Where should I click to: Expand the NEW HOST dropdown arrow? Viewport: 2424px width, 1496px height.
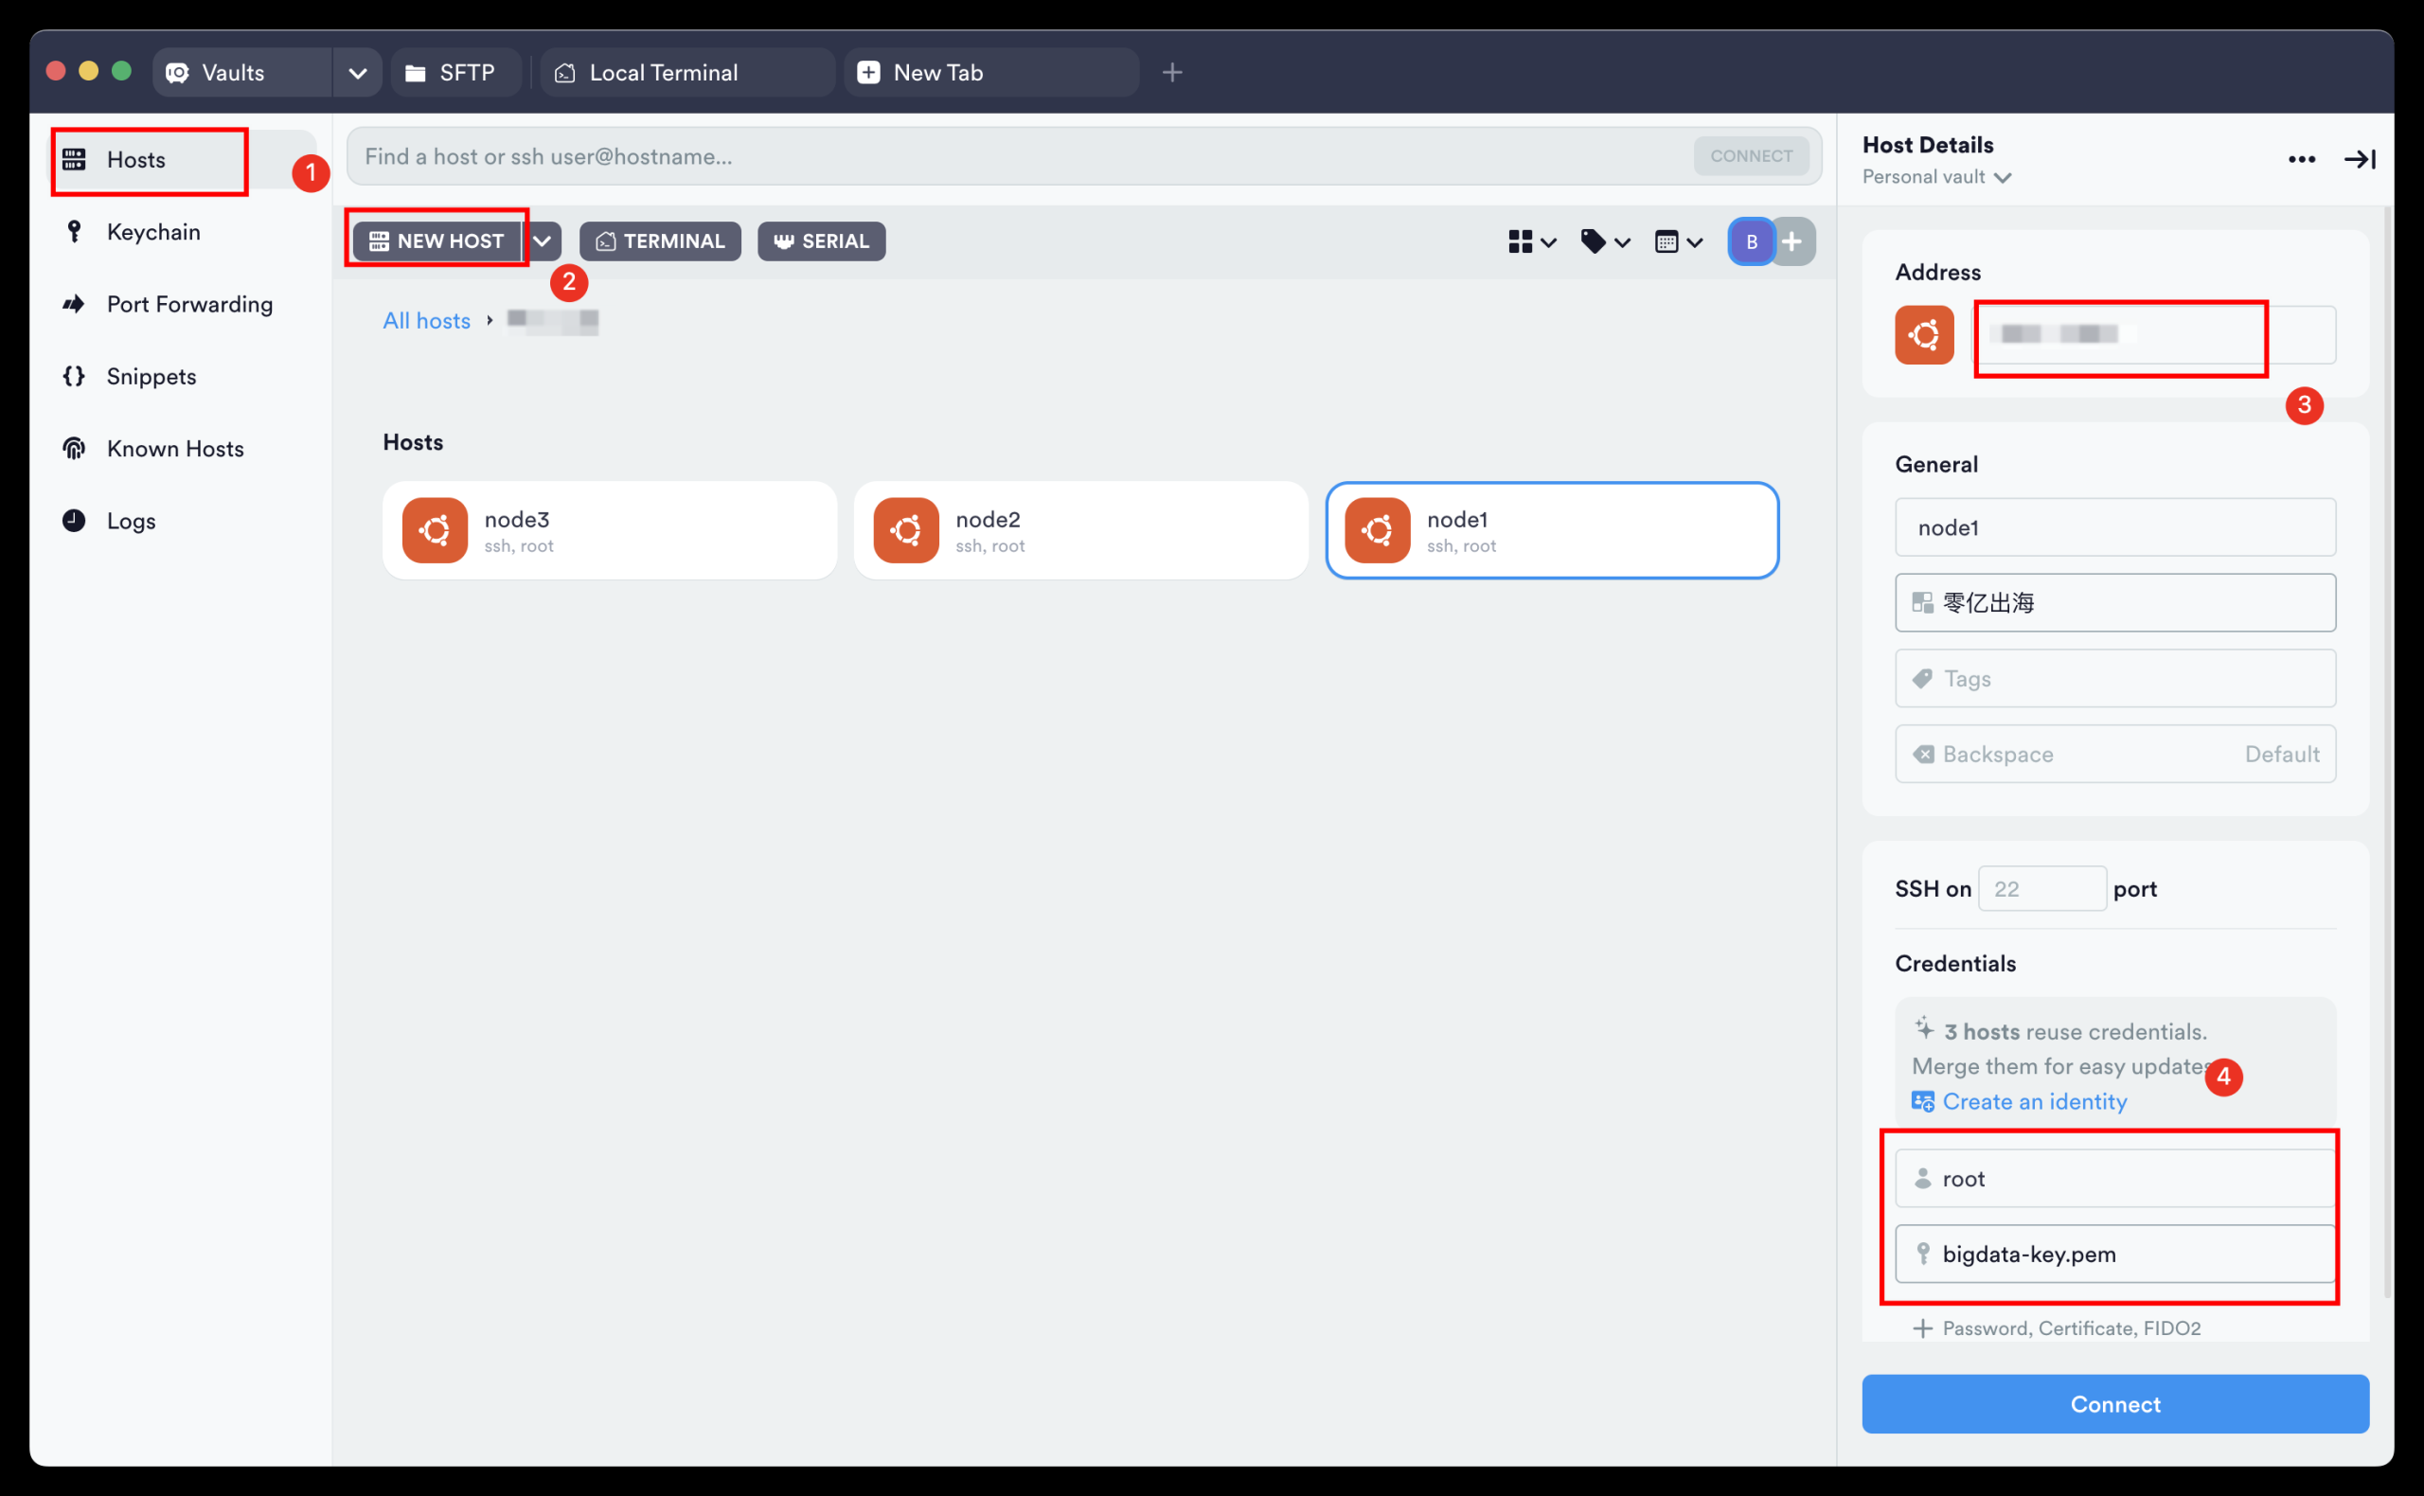pos(544,241)
